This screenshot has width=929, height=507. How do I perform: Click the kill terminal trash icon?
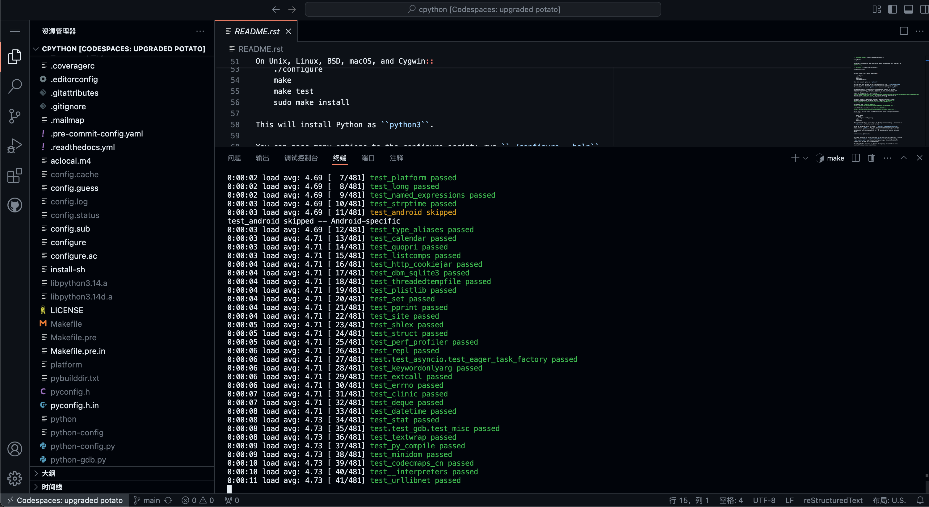pyautogui.click(x=871, y=158)
